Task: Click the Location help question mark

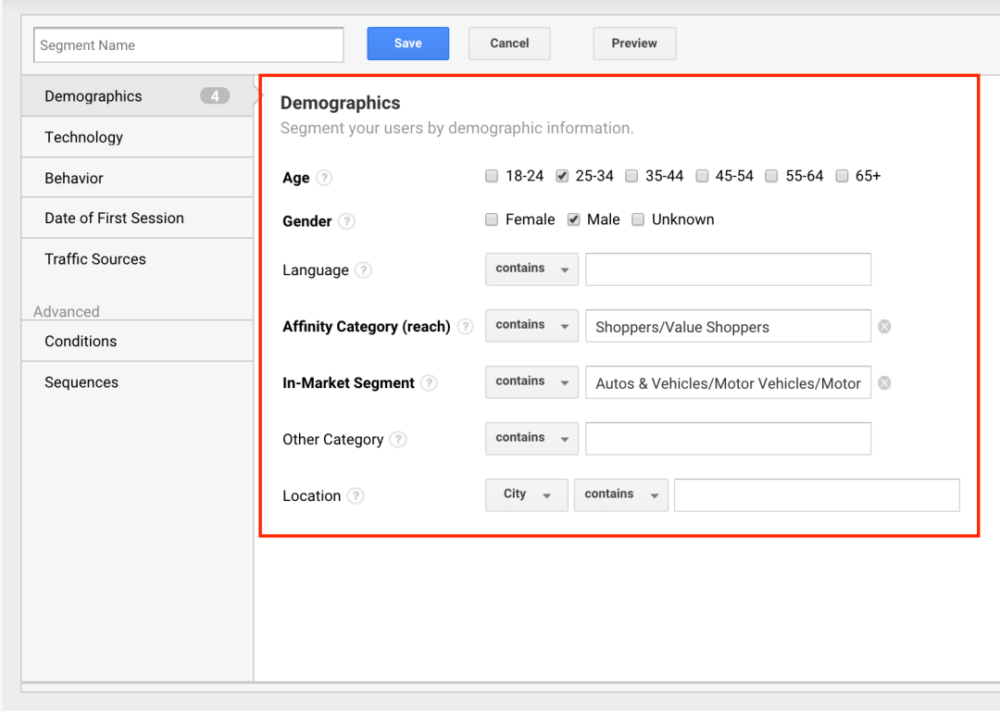Action: (x=356, y=496)
